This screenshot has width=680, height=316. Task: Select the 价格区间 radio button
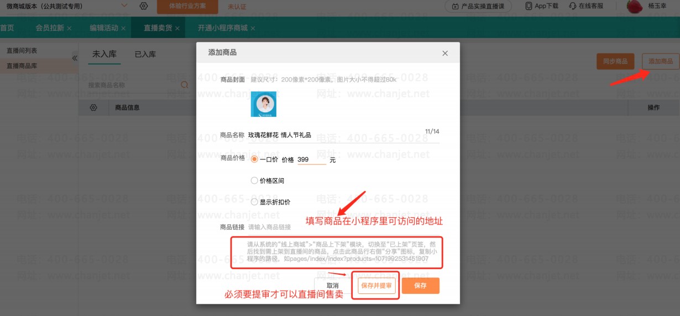point(254,180)
